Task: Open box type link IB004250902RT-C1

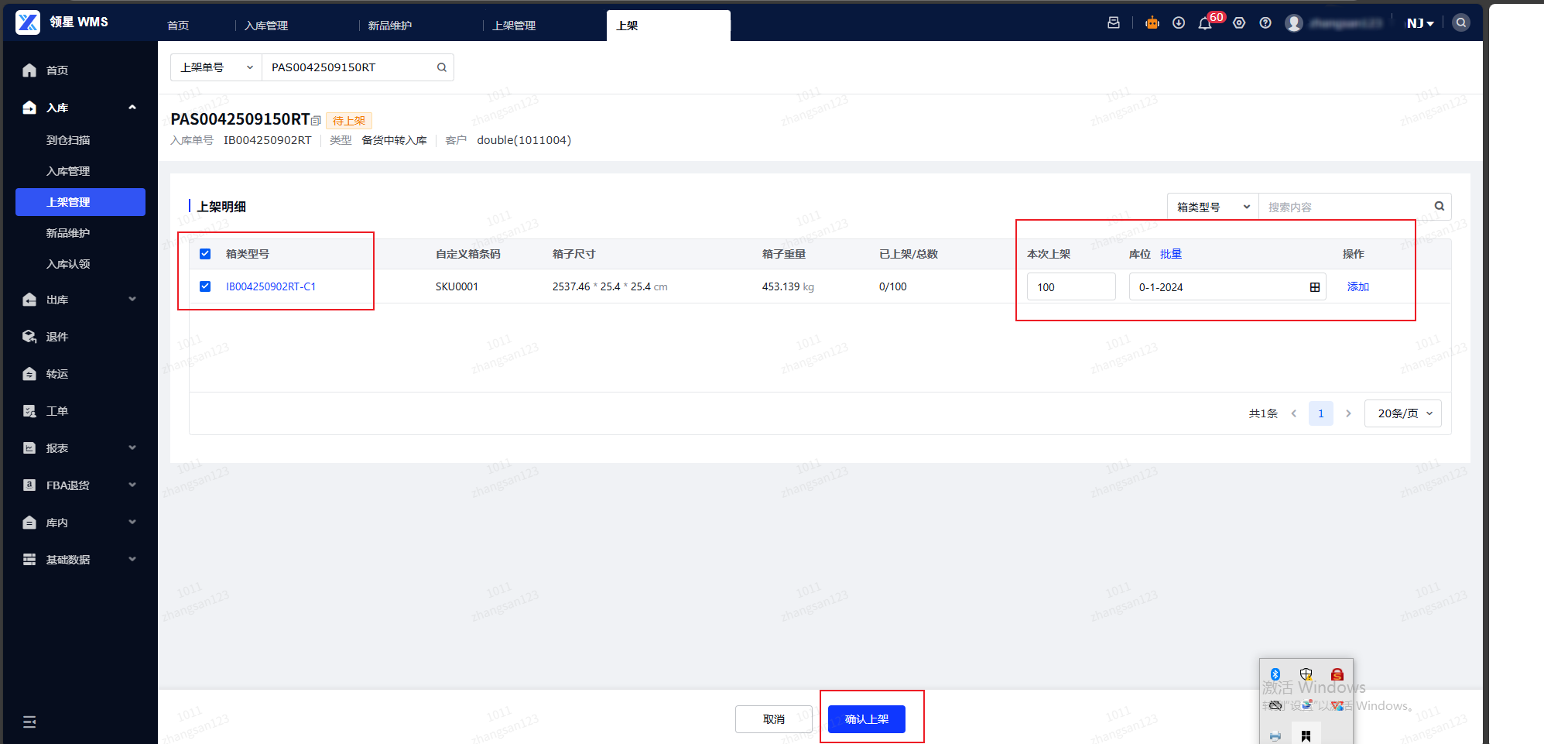Action: click(271, 286)
